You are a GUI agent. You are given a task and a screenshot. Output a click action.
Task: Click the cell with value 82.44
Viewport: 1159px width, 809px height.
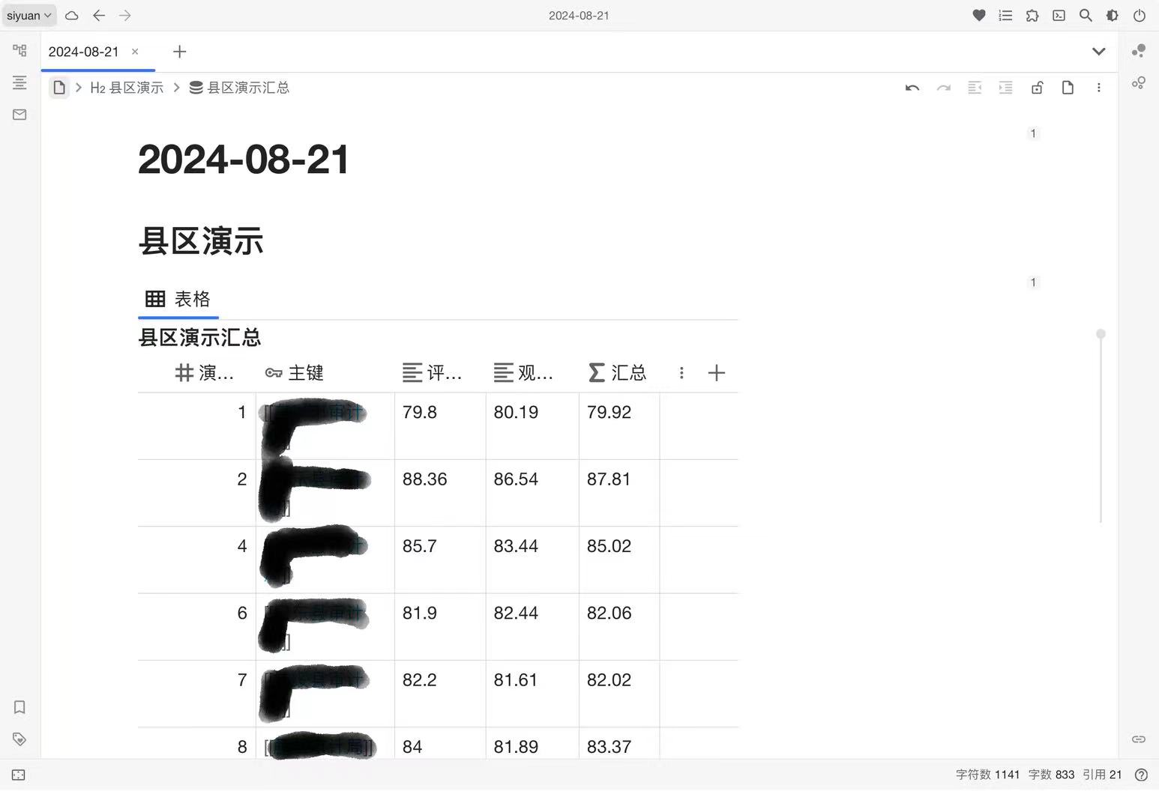[x=532, y=627]
